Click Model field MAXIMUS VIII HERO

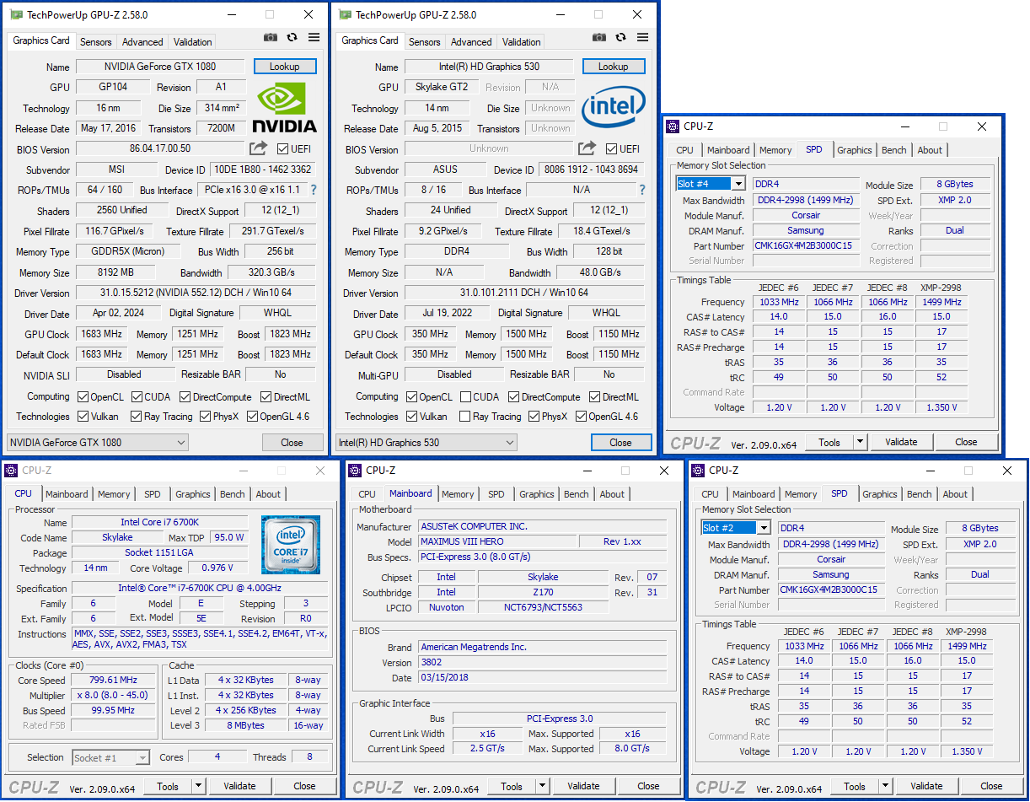(496, 541)
